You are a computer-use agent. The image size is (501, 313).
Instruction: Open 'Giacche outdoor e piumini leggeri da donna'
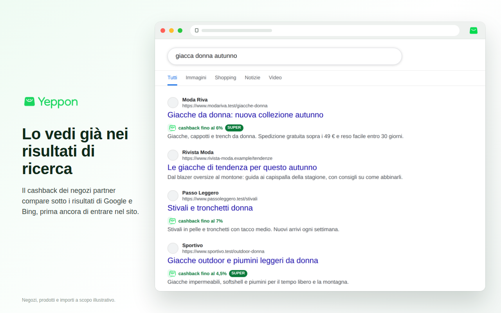coord(243,261)
